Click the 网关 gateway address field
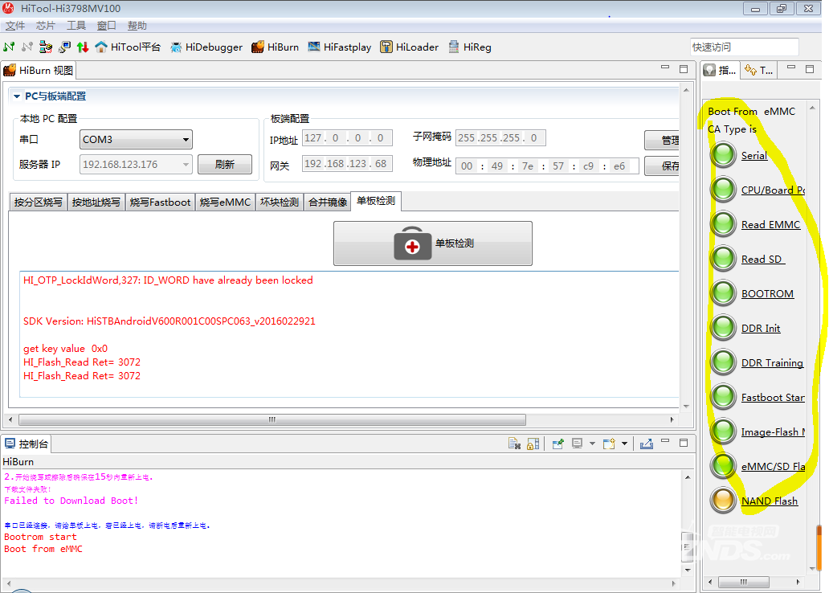Viewport: 829px width, 593px height. click(x=347, y=164)
